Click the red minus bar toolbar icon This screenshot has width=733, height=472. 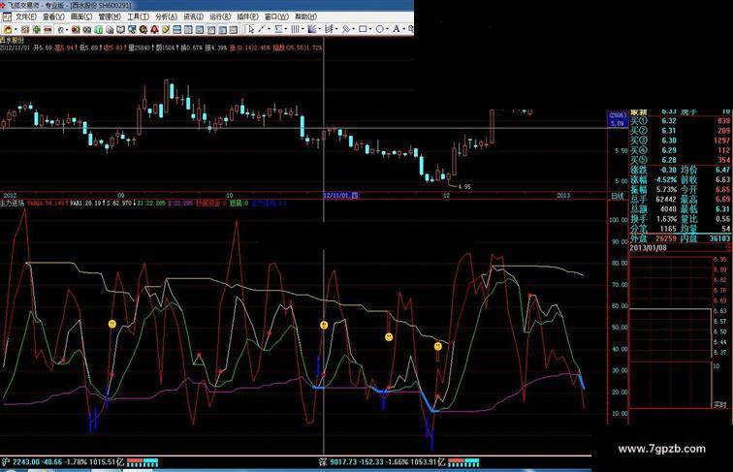tap(48, 29)
